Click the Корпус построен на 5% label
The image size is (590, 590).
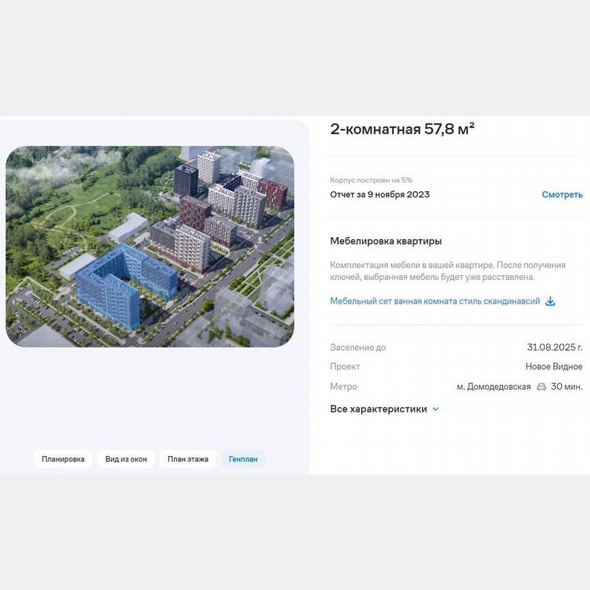pyautogui.click(x=371, y=180)
